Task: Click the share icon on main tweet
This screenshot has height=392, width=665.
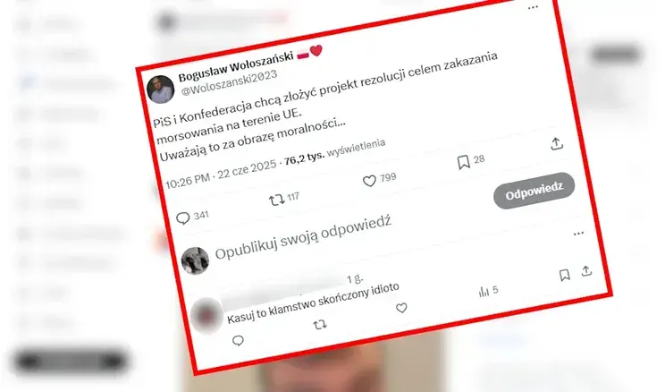Action: [x=557, y=144]
